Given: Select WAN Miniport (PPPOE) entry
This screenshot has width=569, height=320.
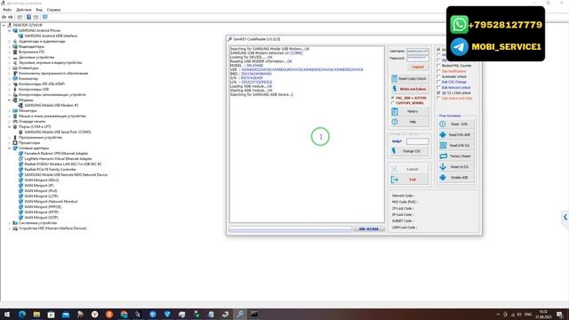Looking at the screenshot, I should (43, 207).
